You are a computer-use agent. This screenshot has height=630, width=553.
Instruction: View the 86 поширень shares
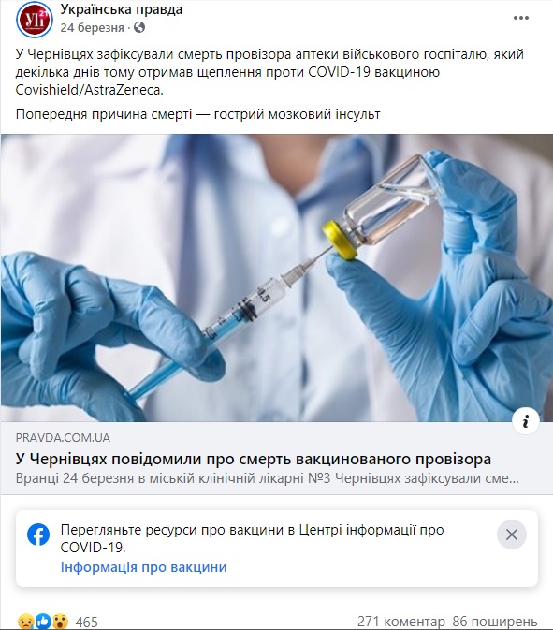495,622
